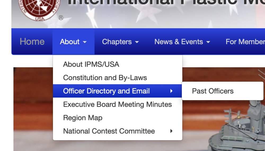The image size is (265, 151).
Task: Open Constitution and By-Laws page
Action: (x=105, y=78)
